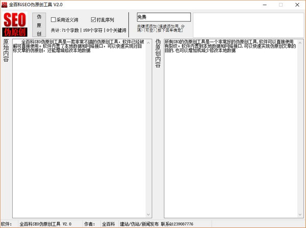This screenshot has height=228, width=306.
Task: Uncheck the 打乱序列 checkbox
Action: point(93,20)
